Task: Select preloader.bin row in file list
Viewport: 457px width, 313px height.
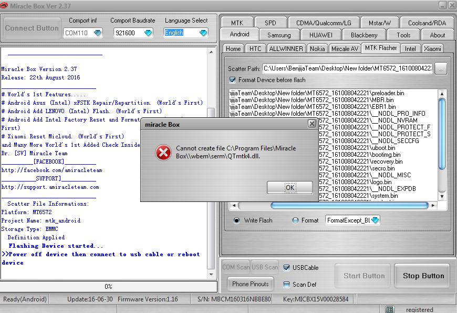Action: point(333,93)
